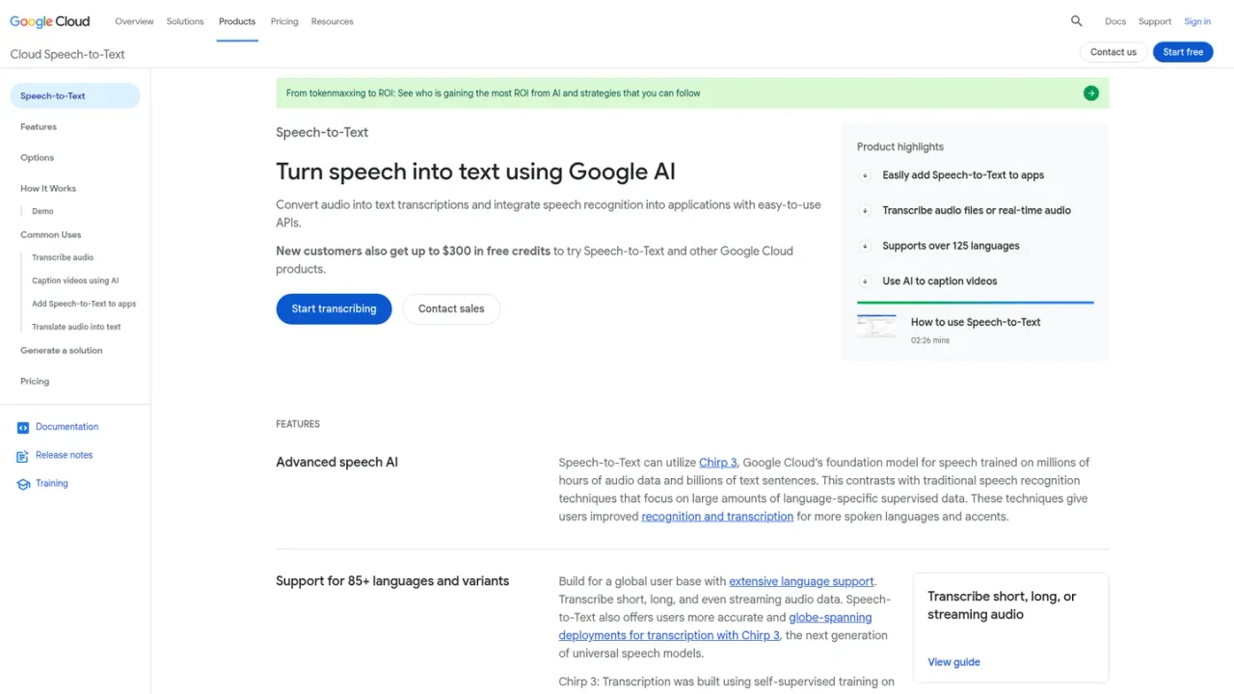
Task: Open the Resources menu
Action: tap(333, 21)
